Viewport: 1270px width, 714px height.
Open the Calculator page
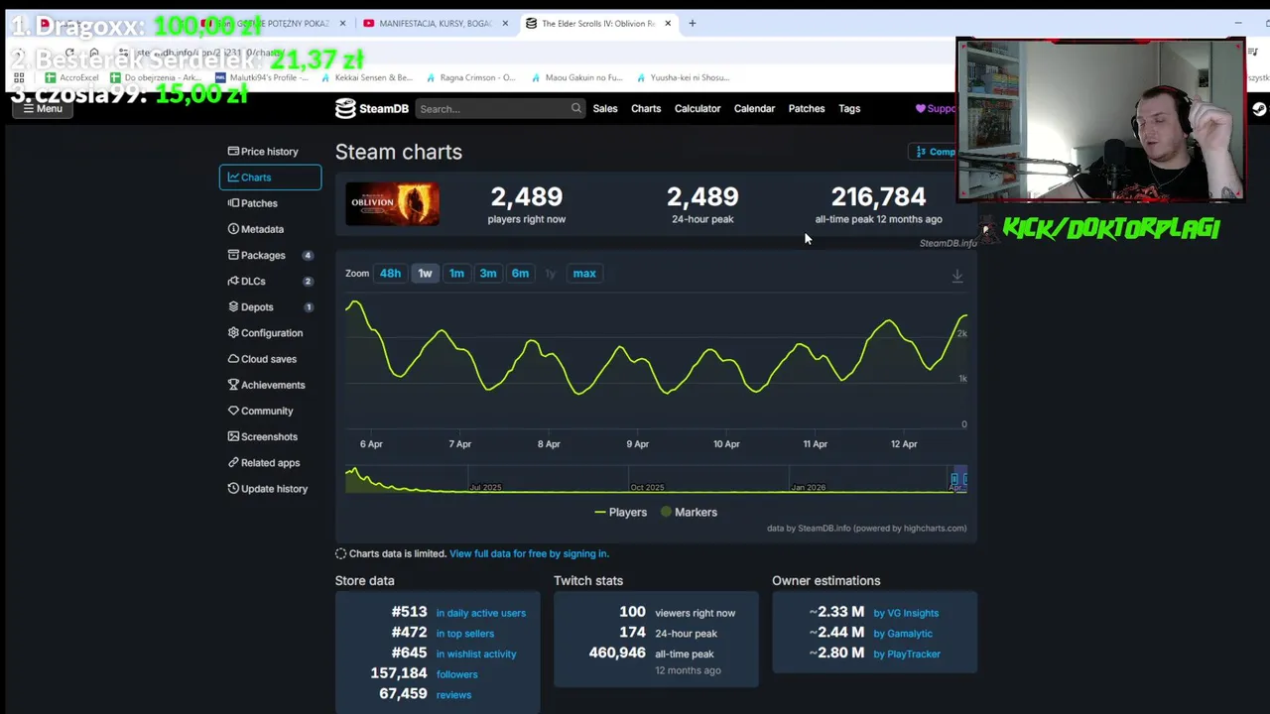click(x=698, y=108)
